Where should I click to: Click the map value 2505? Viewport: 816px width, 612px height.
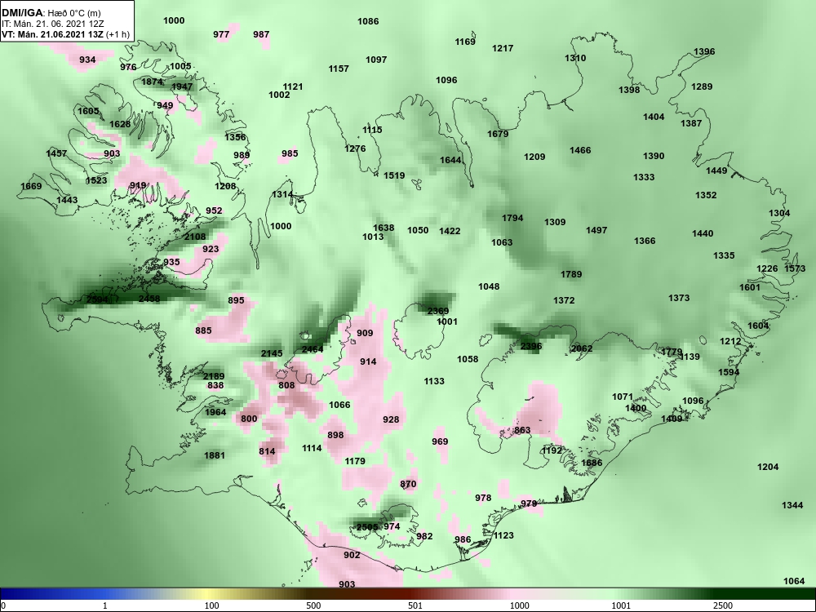tap(367, 527)
